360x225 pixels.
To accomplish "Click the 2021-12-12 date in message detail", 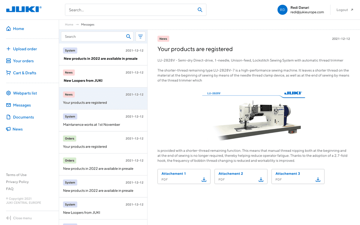I will (x=341, y=39).
